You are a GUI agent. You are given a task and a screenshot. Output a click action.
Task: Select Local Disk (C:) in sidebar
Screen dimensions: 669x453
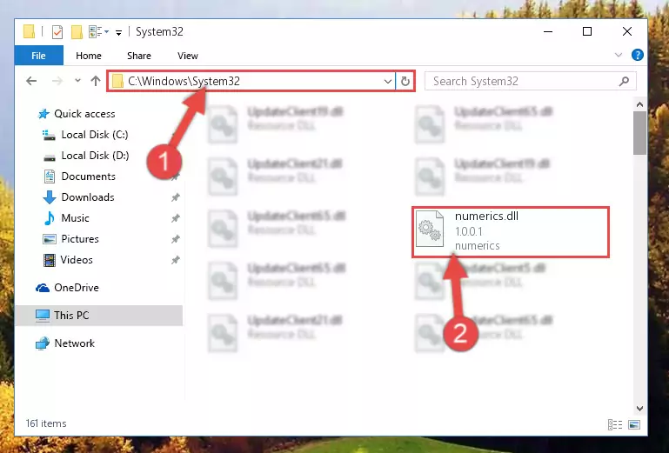coord(95,135)
